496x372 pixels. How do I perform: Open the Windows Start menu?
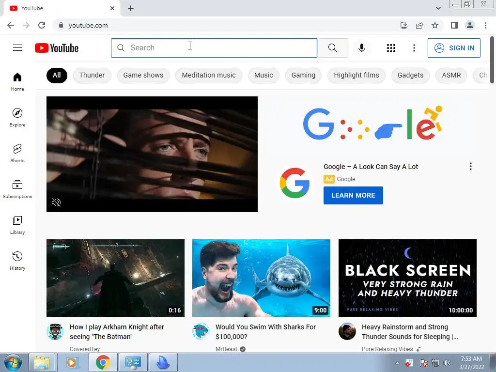[x=13, y=362]
